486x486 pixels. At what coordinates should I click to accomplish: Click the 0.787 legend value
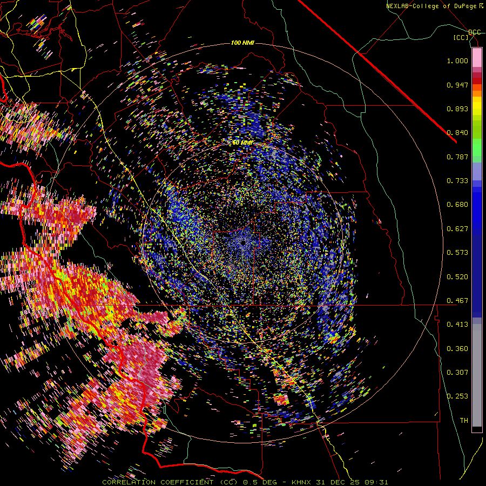pyautogui.click(x=457, y=157)
